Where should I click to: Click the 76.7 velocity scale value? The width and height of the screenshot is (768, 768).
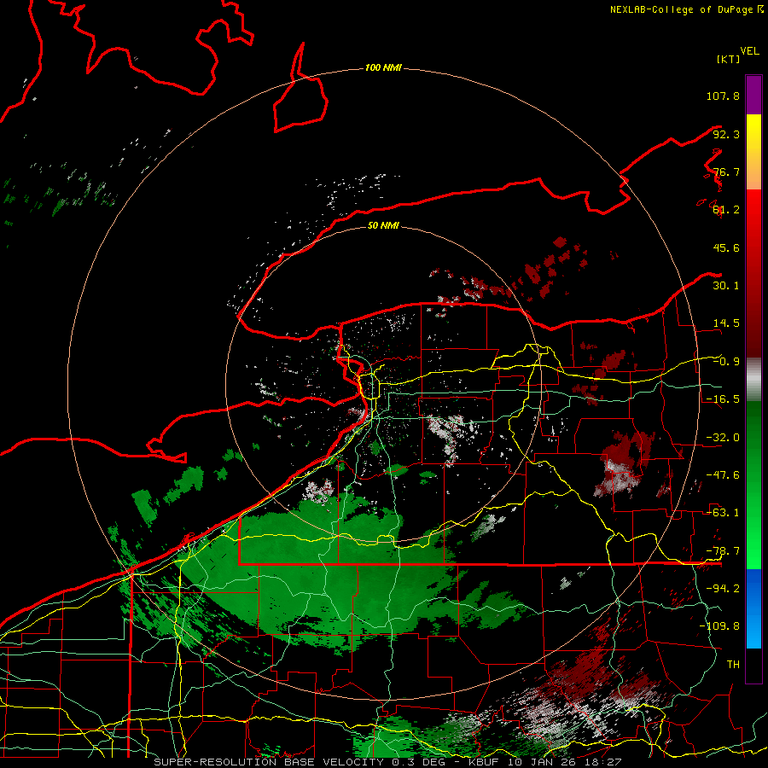coord(726,172)
